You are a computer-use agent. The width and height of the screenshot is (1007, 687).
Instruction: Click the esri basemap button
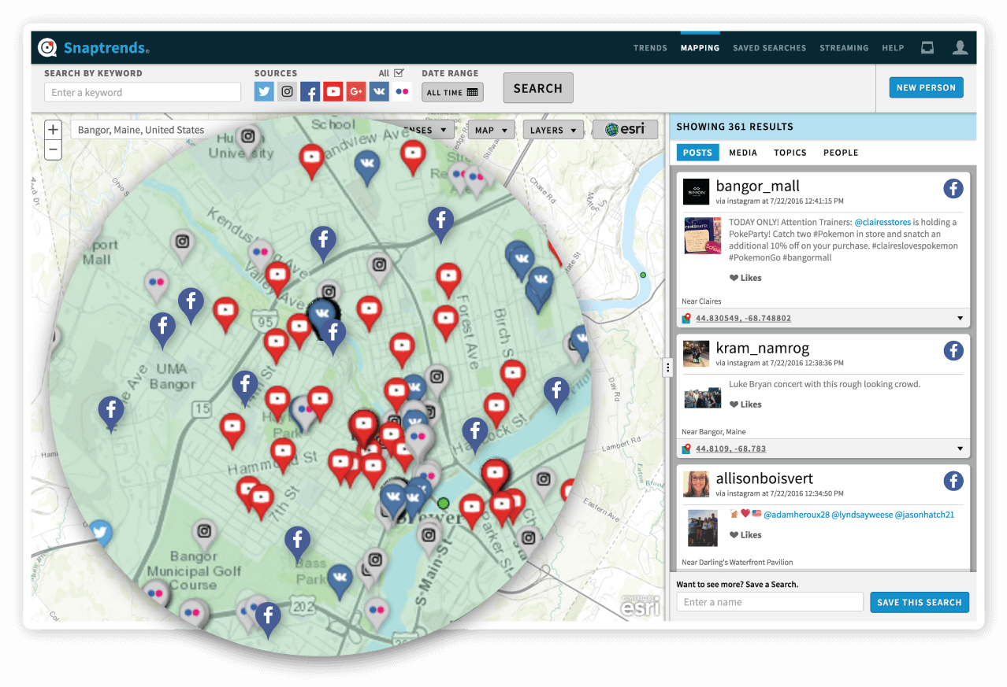(x=625, y=130)
